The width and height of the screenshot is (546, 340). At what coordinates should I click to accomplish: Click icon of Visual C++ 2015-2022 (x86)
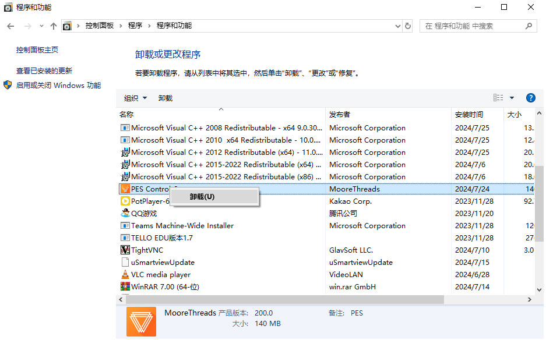pos(125,176)
